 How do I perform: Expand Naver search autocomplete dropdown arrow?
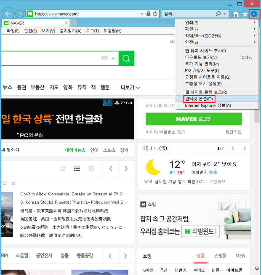[113, 58]
